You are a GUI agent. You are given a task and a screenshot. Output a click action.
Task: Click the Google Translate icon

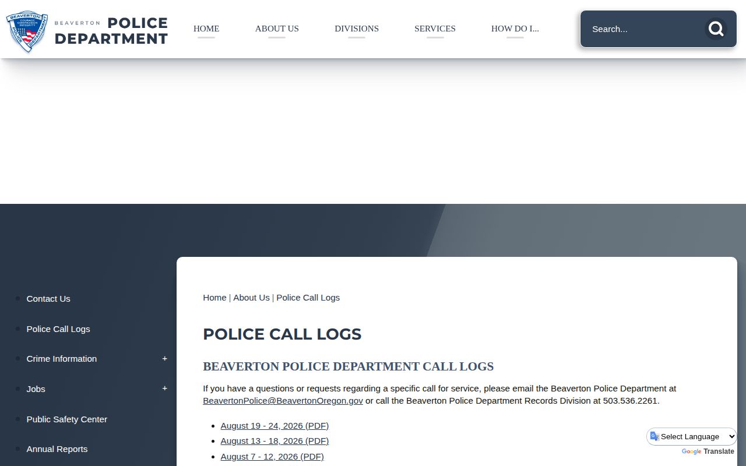[654, 437]
